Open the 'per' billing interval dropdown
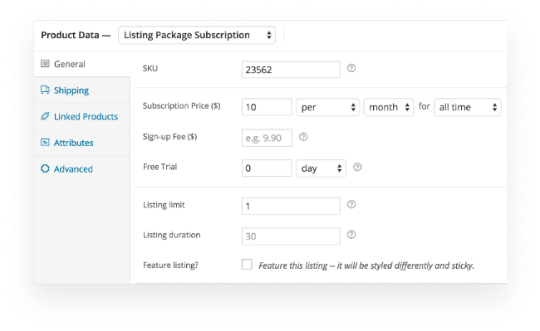This screenshot has width=540, height=331. [327, 107]
